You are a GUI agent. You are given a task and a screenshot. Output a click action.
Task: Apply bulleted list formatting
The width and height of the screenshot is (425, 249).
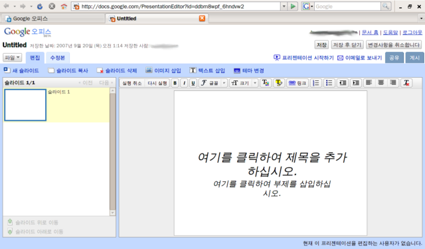(329, 83)
